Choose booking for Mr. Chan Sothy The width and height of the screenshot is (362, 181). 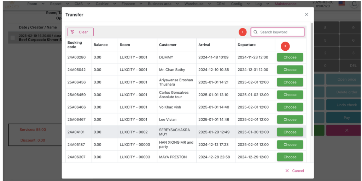pos(290,70)
